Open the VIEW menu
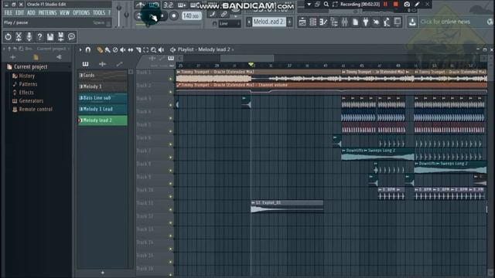The image size is (495, 278). click(65, 12)
